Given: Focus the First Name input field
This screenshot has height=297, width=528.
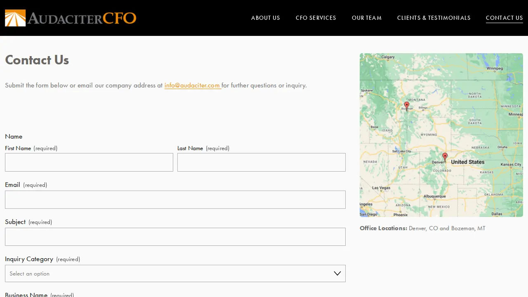Looking at the screenshot, I should click(x=89, y=163).
